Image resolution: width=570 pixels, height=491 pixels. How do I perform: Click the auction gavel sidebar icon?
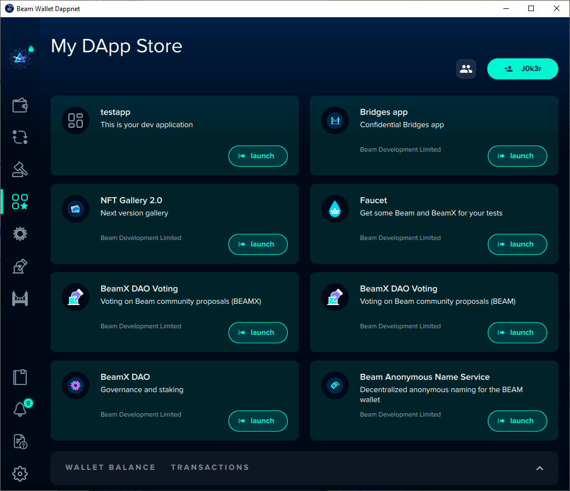pos(20,169)
